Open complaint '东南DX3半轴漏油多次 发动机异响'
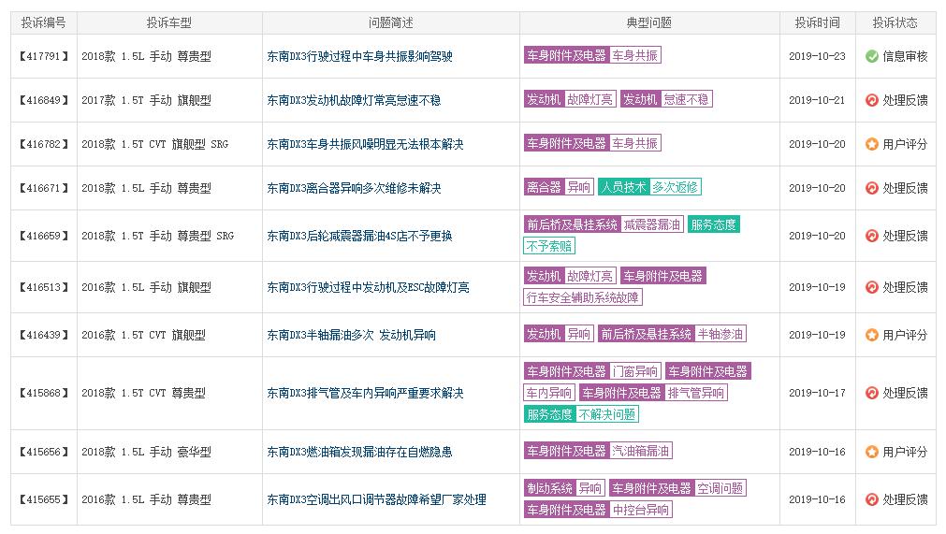The height and width of the screenshot is (534, 946). [351, 335]
